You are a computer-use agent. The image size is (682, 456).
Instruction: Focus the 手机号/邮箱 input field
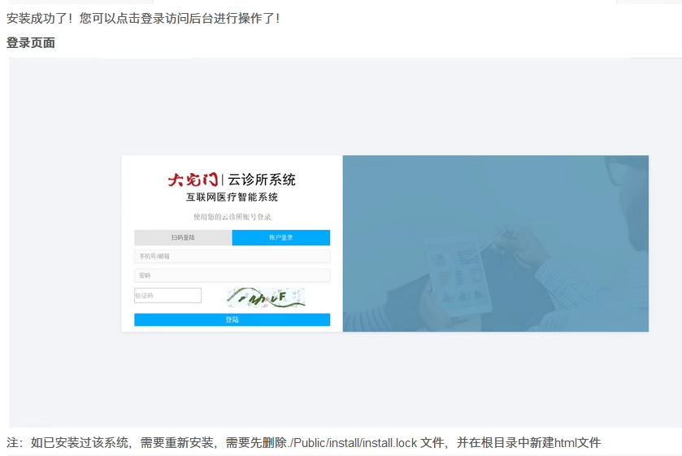coord(232,256)
